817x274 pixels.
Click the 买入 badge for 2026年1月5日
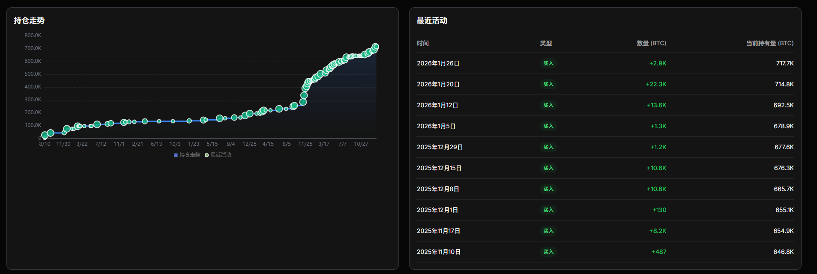548,126
